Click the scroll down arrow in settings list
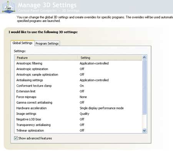Image resolution: width=173 pixels, height=151 pixels. click(x=144, y=131)
